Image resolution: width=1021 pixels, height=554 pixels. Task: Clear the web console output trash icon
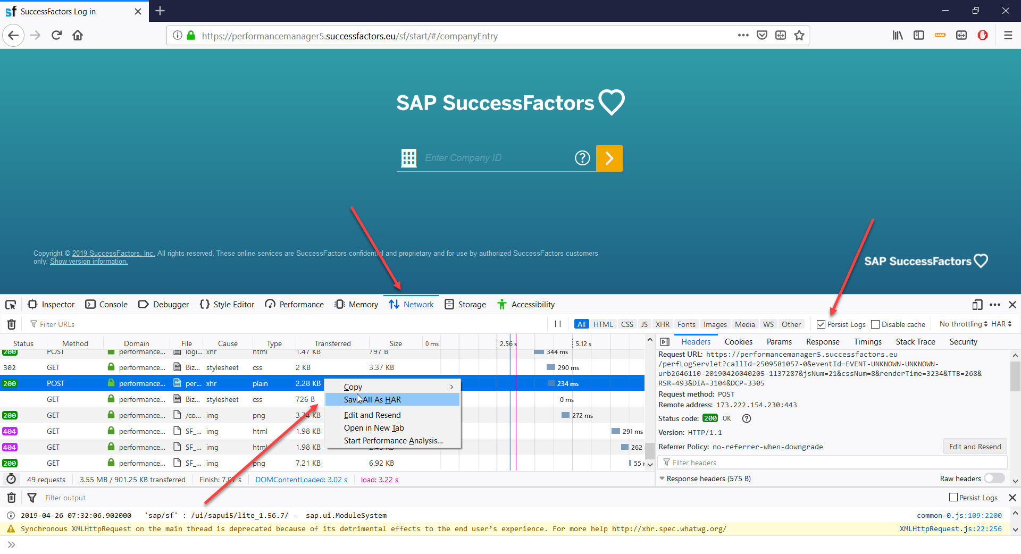[11, 498]
